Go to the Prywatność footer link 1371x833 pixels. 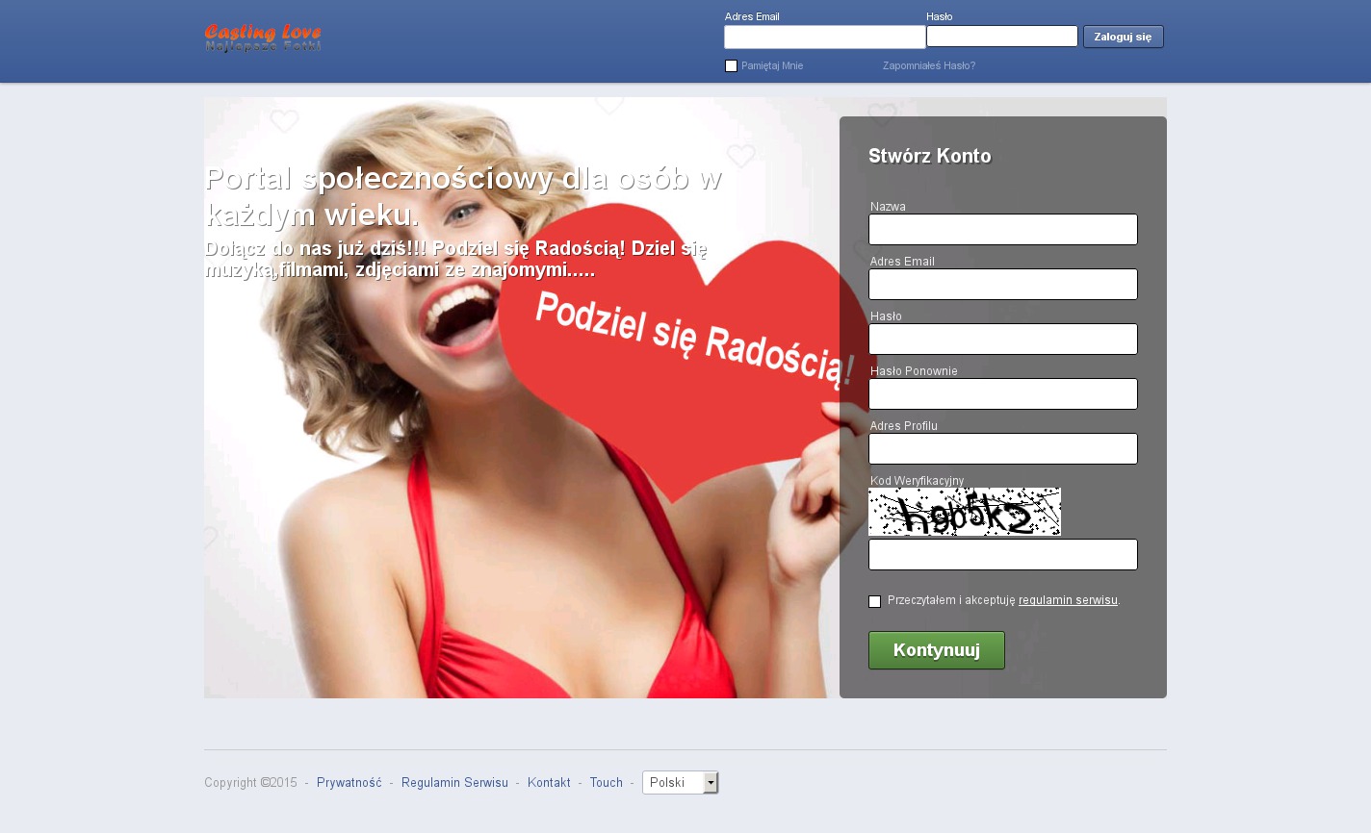click(349, 783)
